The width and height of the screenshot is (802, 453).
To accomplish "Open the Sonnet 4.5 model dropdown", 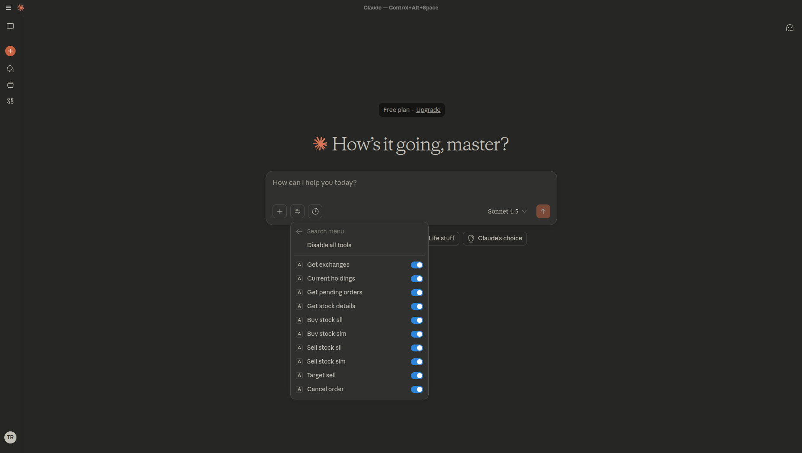I will point(507,211).
